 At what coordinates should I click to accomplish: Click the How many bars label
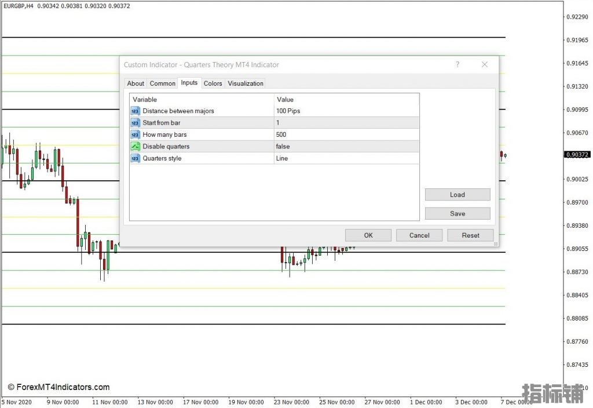click(164, 134)
